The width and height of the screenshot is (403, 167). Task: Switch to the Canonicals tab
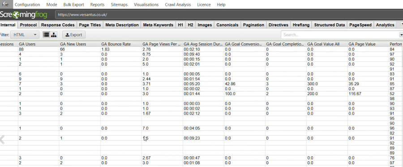pos(227,25)
